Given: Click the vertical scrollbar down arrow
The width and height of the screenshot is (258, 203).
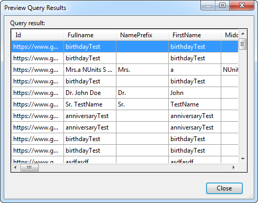Looking at the screenshot, I should [243, 159].
